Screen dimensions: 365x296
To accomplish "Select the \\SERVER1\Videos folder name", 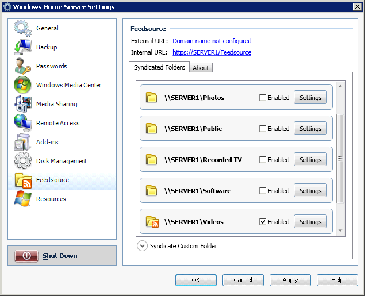I will click(194, 222).
